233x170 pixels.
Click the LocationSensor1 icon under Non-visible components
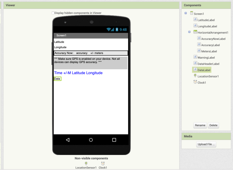click(x=86, y=163)
